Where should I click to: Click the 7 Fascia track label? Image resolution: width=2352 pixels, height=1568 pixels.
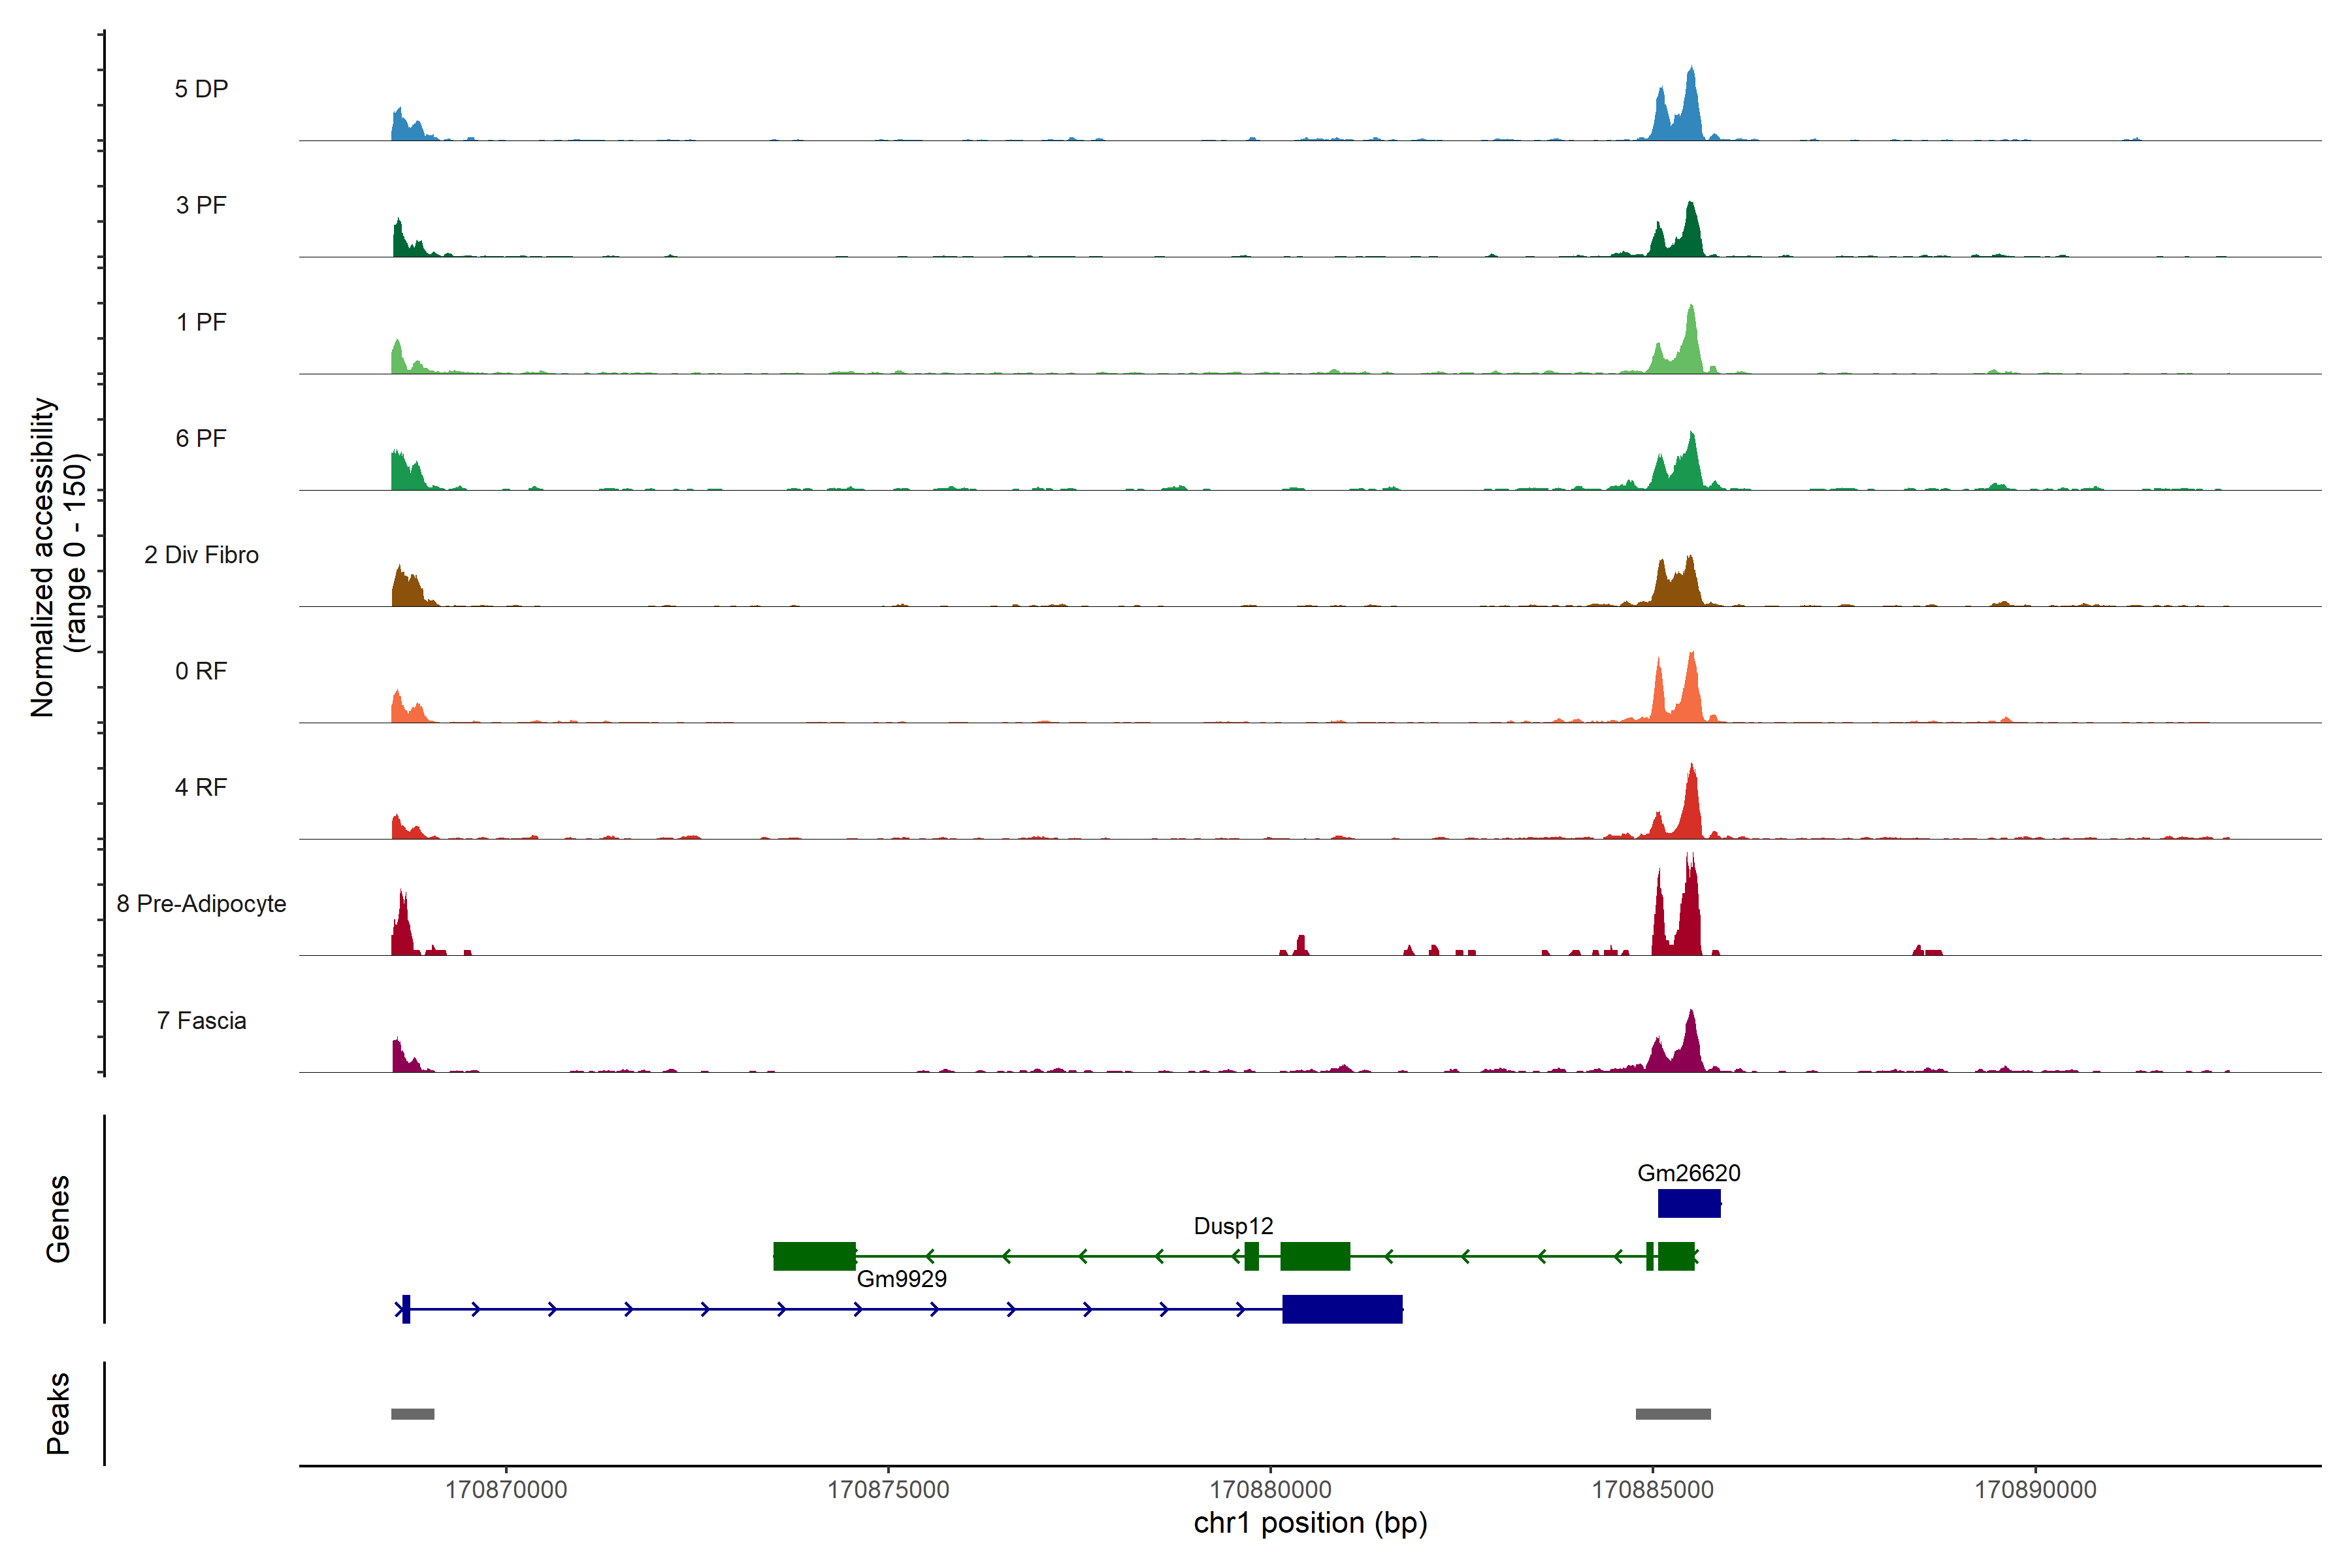pos(201,1021)
